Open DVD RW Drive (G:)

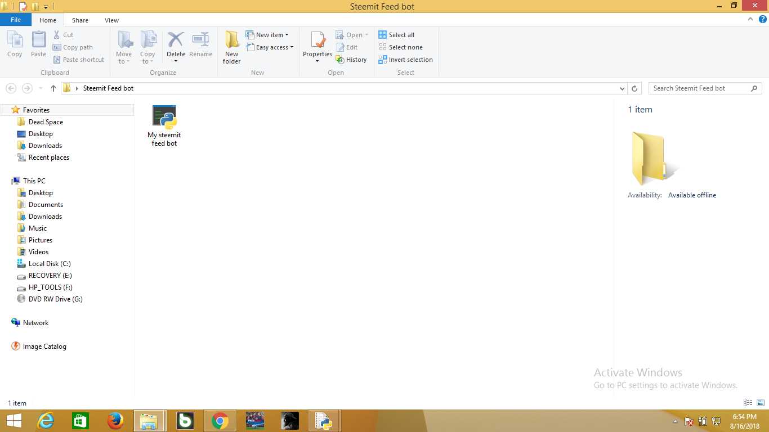click(55, 299)
